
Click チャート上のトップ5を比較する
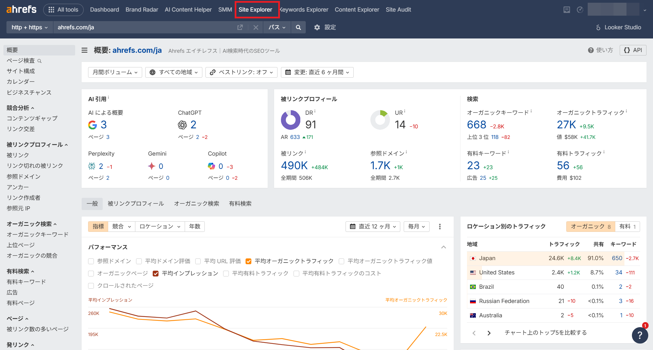point(546,333)
